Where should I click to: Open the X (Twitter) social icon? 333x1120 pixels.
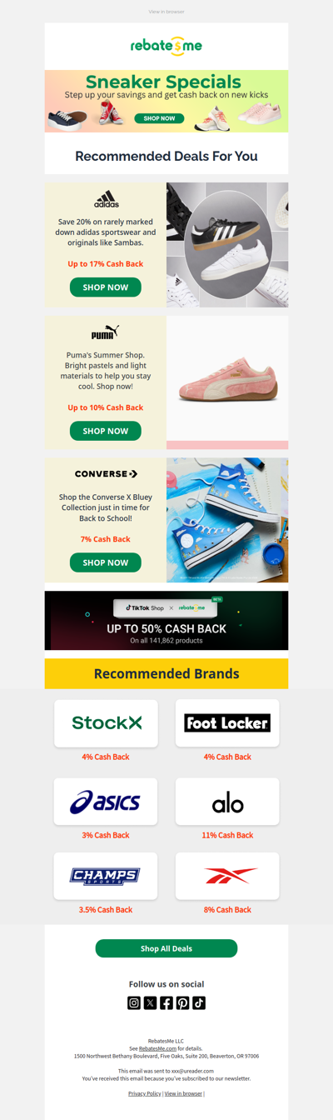point(150,1002)
